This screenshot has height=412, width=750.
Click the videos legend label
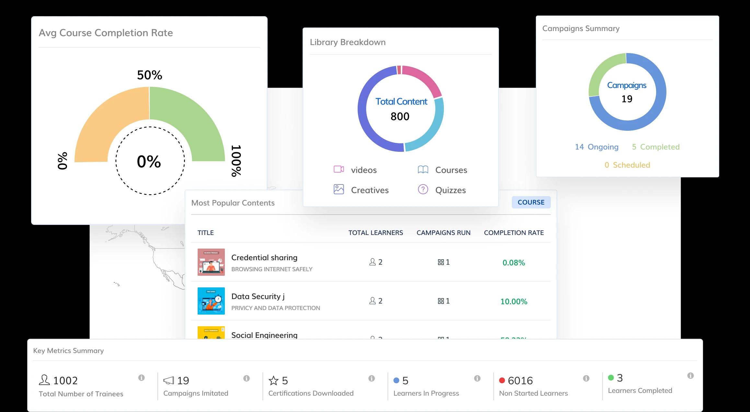364,170
